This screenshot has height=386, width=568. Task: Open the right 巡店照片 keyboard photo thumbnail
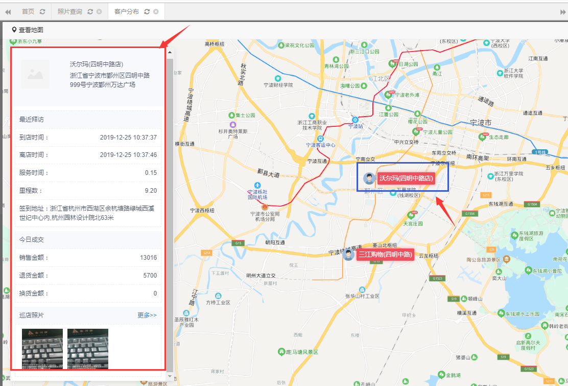click(x=88, y=349)
